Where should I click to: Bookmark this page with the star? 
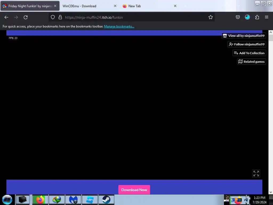pyautogui.click(x=211, y=17)
